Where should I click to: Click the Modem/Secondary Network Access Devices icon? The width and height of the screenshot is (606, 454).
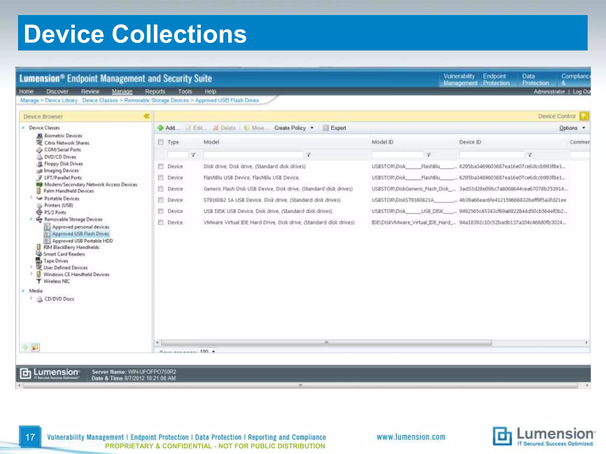pos(39,184)
